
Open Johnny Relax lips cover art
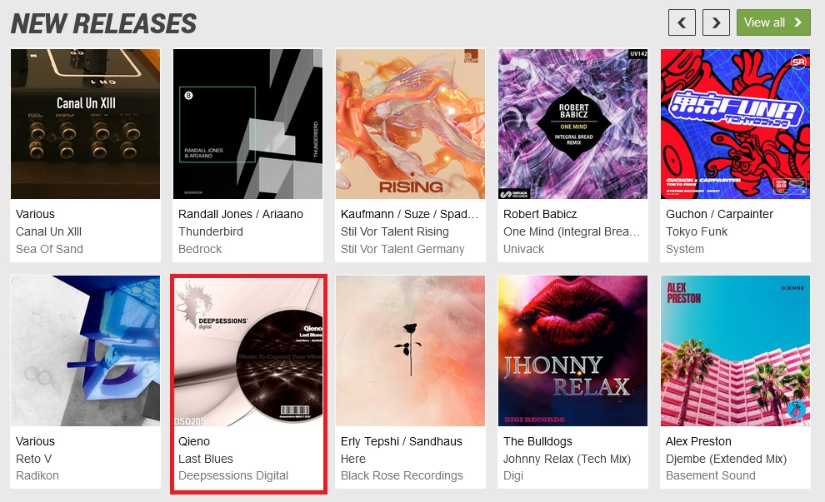(x=573, y=350)
